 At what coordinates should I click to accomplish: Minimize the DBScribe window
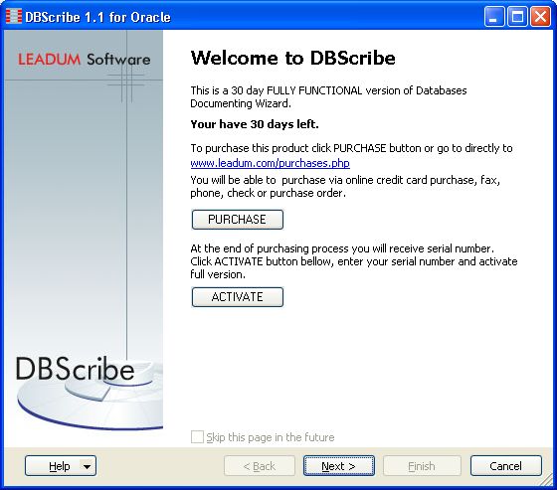[x=493, y=16]
